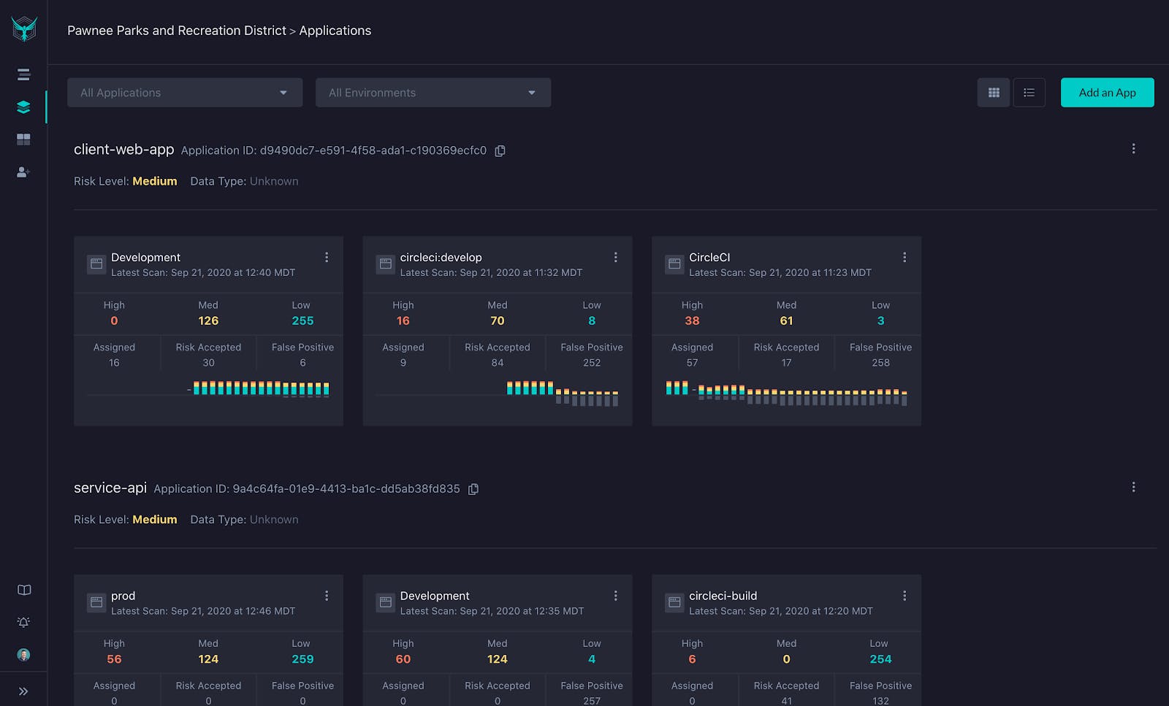Screen dimensions: 1169x706
Task: Switch to list view layout
Action: coord(1029,93)
